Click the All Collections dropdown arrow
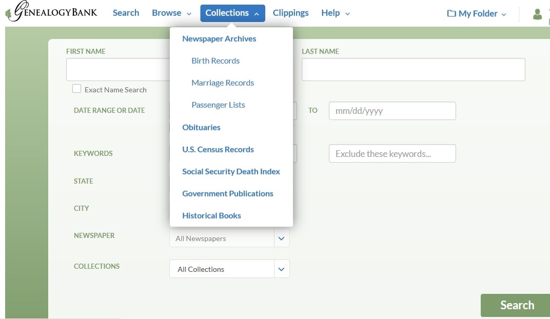 coord(281,269)
